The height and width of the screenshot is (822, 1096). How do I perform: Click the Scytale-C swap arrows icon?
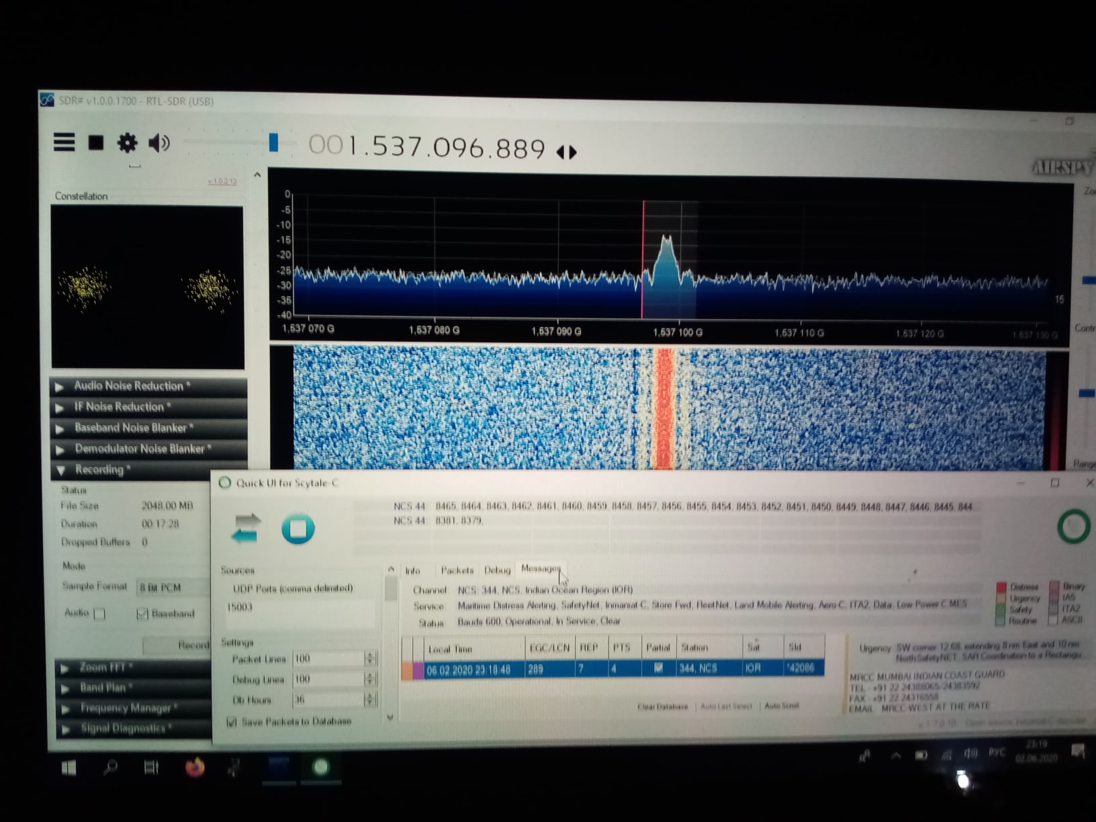(x=246, y=528)
